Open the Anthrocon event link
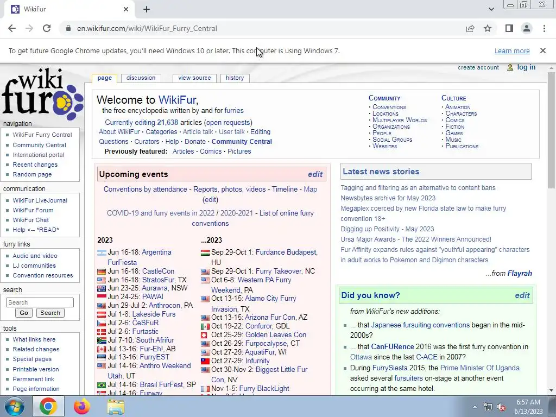The width and height of the screenshot is (556, 417). [164, 305]
